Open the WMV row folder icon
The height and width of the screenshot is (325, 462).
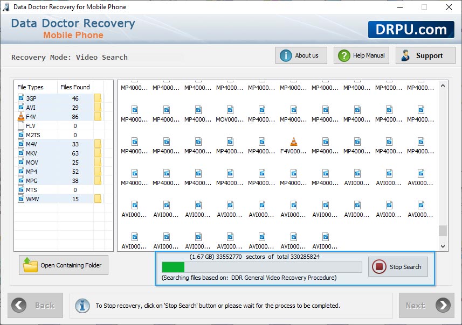pos(98,199)
